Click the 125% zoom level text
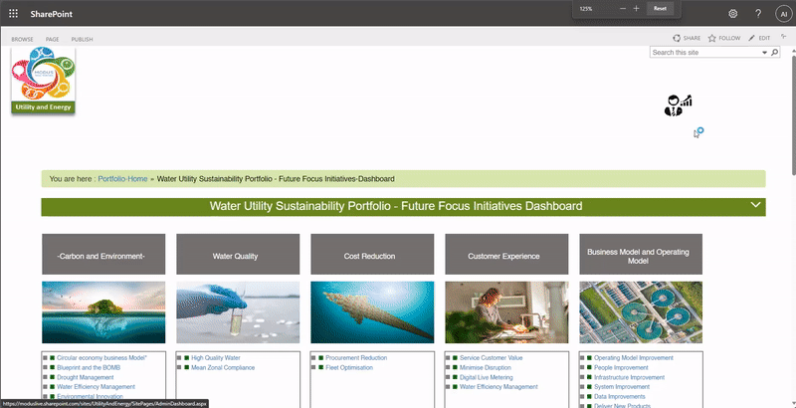The image size is (796, 408). click(586, 9)
